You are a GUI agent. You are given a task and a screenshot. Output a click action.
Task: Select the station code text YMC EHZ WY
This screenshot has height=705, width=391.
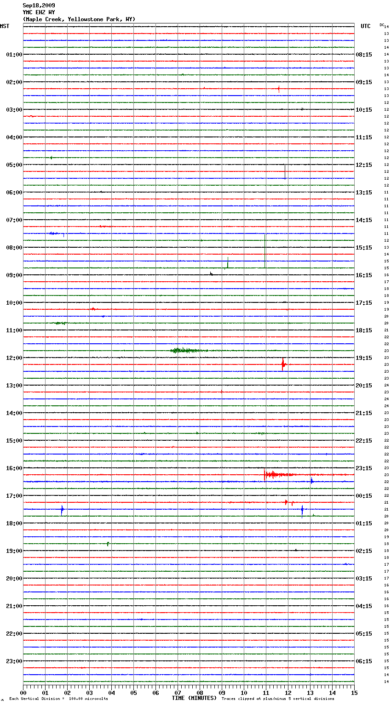[x=39, y=12]
